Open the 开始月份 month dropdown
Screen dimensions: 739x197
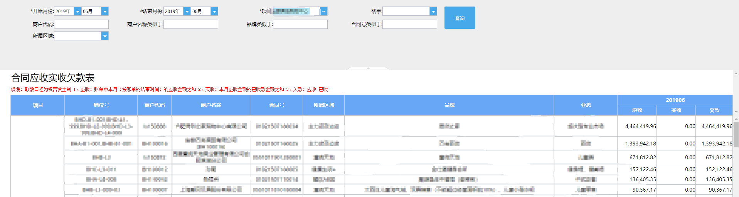(104, 12)
